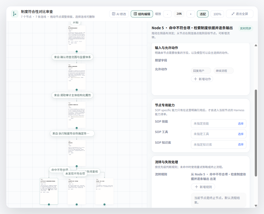Select the Node 6 card under 未发现不符合项
The image size is (264, 214).
click(77, 191)
